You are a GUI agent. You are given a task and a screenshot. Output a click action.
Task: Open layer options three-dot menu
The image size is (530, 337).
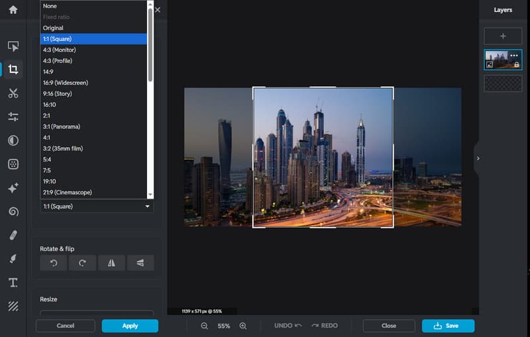pos(514,56)
